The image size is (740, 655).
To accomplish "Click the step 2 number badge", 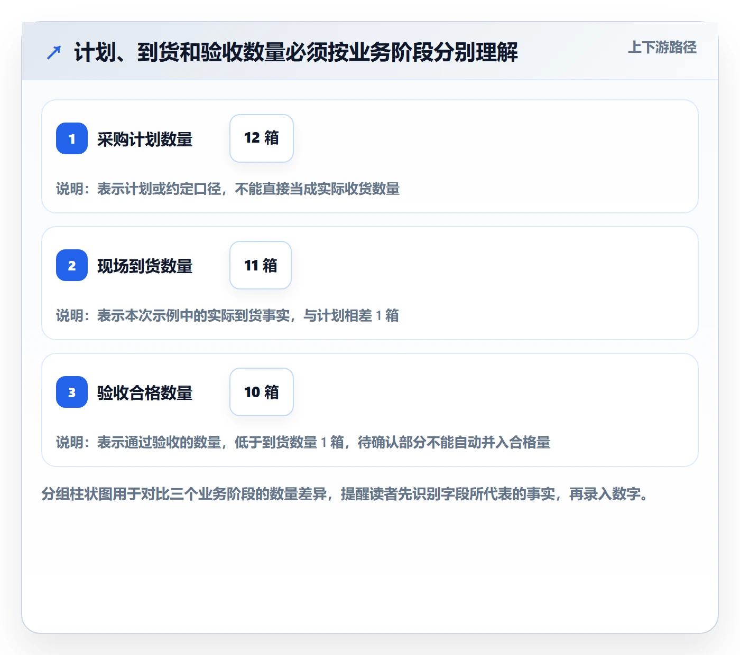I will pyautogui.click(x=72, y=265).
